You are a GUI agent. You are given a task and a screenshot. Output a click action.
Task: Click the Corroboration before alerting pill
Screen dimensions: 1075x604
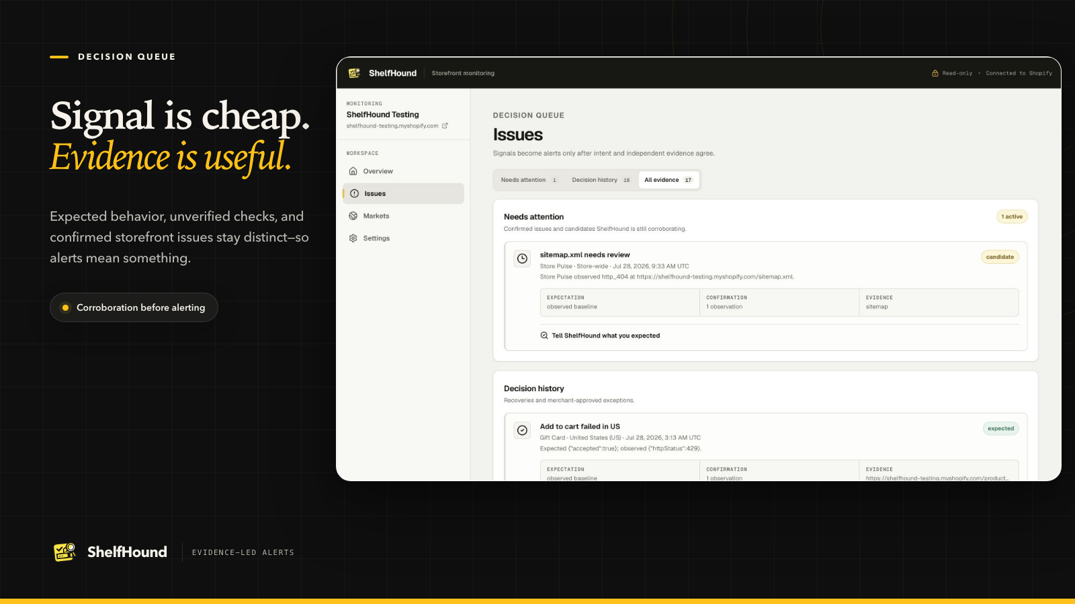pos(134,307)
